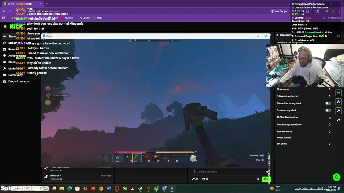Select the hotbar slot holding 22 blocks

pyautogui.click(x=146, y=158)
